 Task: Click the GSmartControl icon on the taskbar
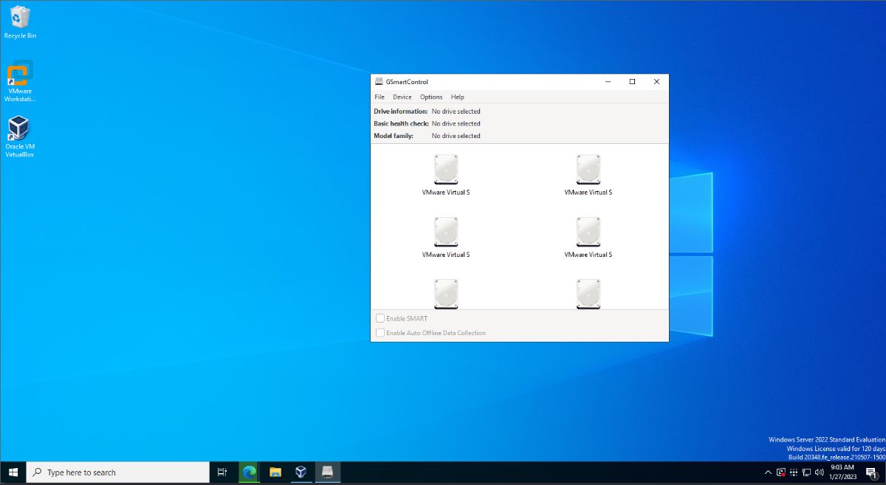coord(327,472)
